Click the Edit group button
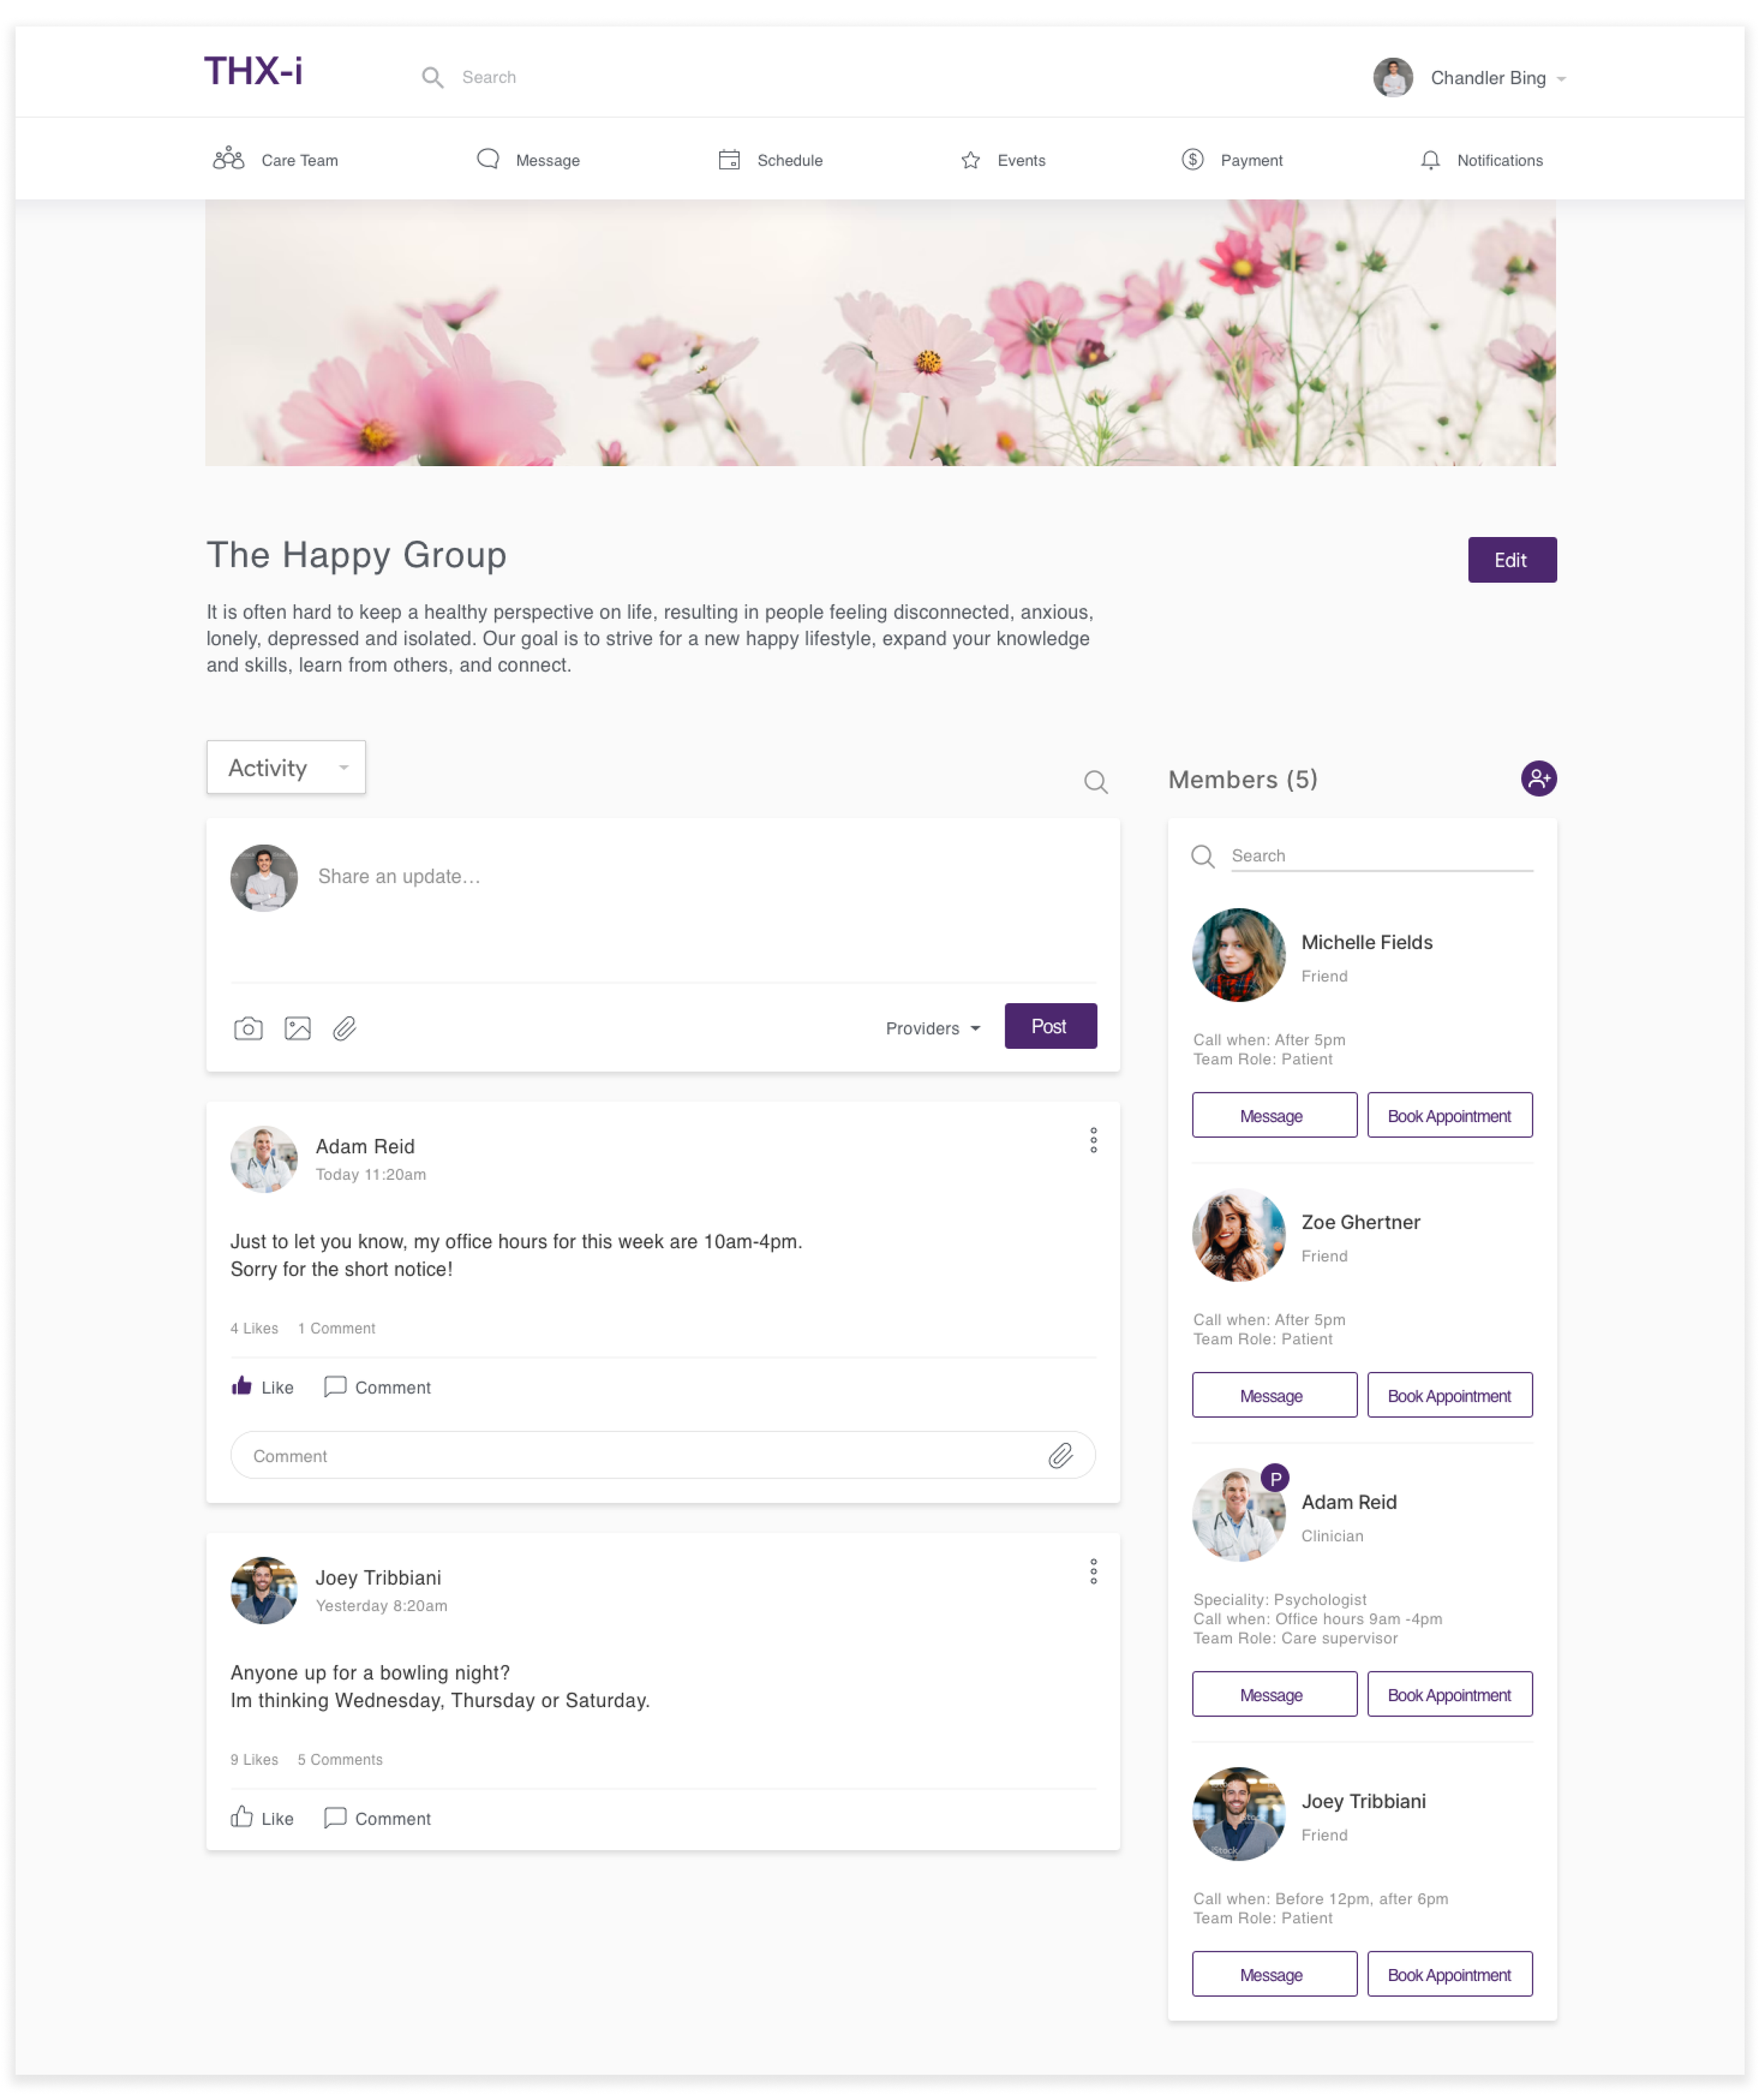 click(x=1510, y=560)
